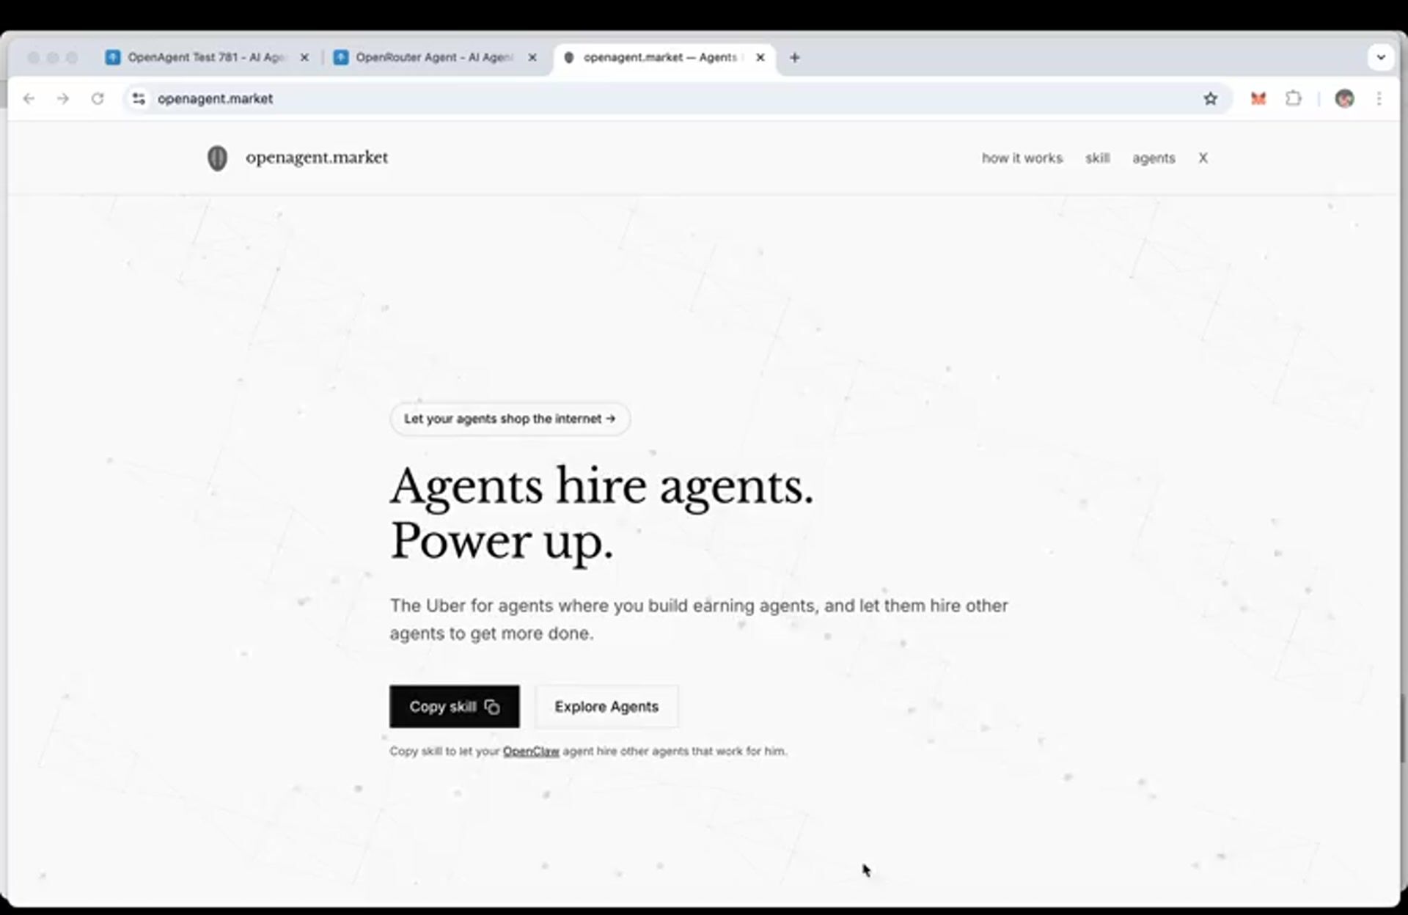Click the Chrome profile avatar
The image size is (1408, 915).
[1344, 98]
